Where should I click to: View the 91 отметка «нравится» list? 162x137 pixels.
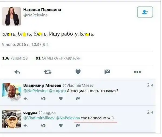pos(58,58)
